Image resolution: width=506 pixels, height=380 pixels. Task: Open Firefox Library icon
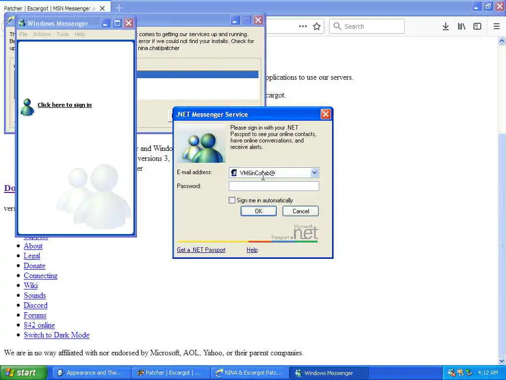(462, 26)
